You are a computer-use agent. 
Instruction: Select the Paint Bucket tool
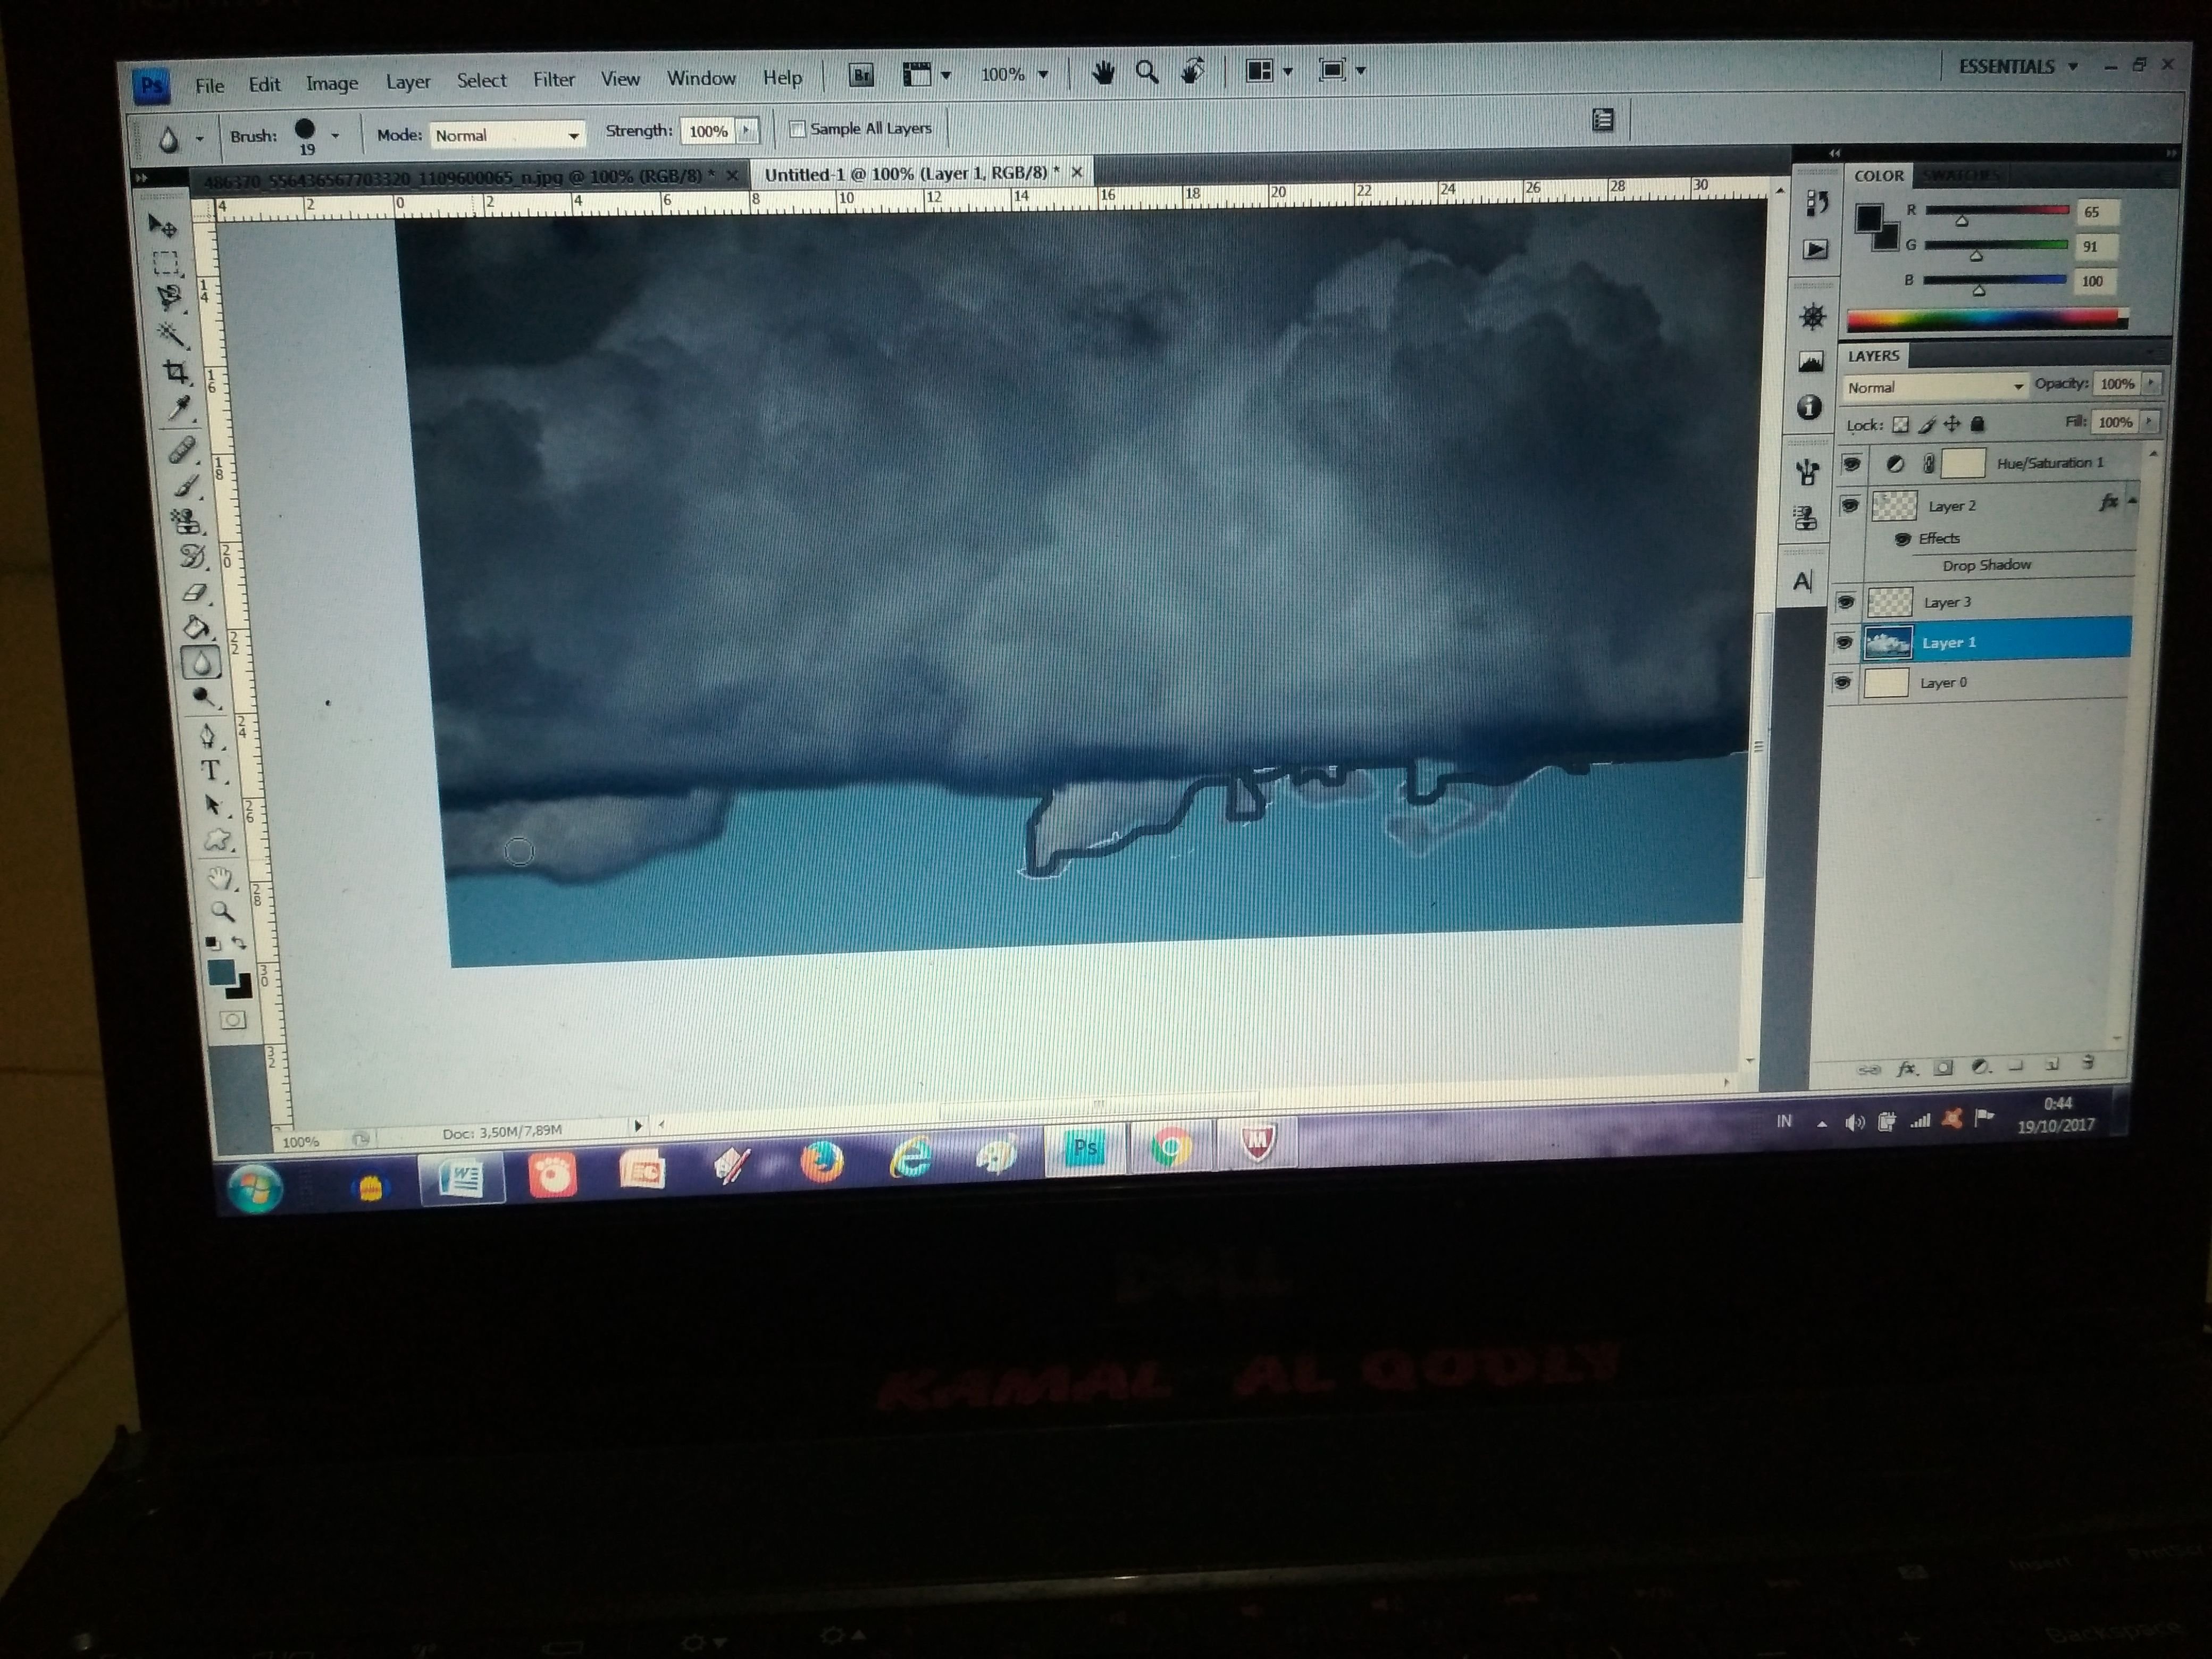point(198,627)
